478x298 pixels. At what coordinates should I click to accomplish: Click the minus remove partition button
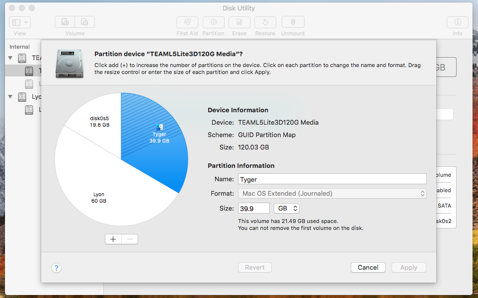pyautogui.click(x=130, y=239)
